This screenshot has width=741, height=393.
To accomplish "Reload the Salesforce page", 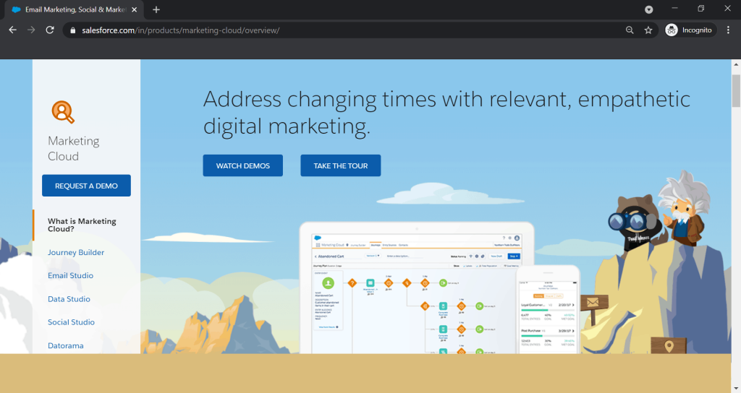I will [50, 30].
